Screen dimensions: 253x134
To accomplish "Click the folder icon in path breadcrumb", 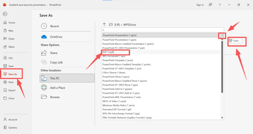I will 111,24.
